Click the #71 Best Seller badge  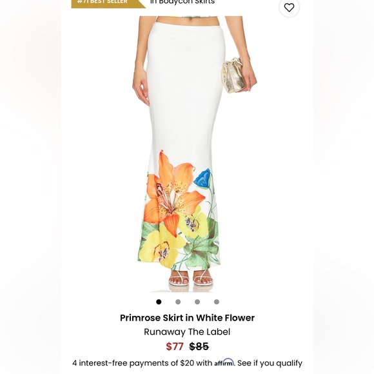coord(108,3)
